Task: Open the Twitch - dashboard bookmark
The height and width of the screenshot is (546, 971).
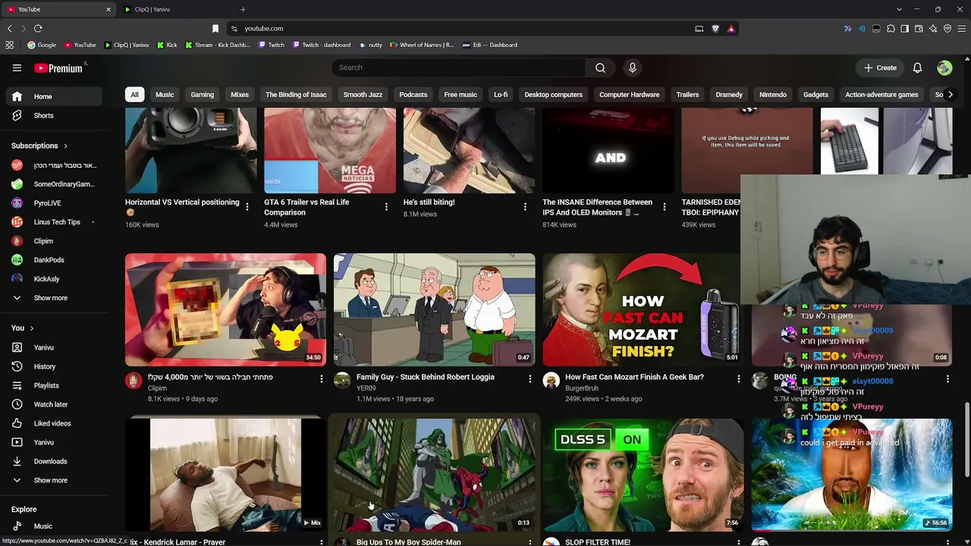Action: tap(322, 45)
